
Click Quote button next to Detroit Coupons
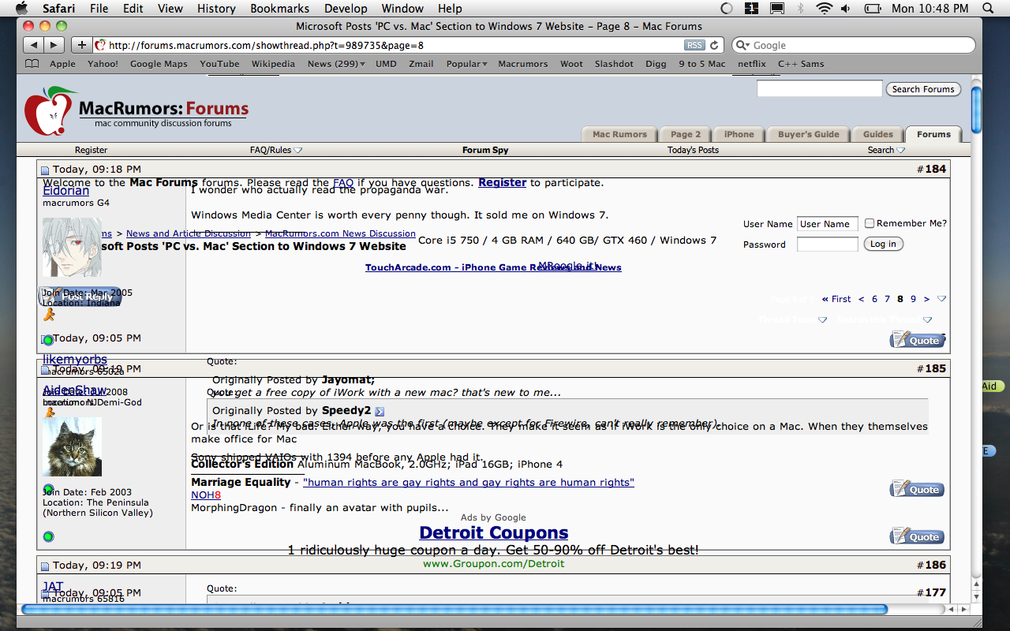tap(917, 536)
